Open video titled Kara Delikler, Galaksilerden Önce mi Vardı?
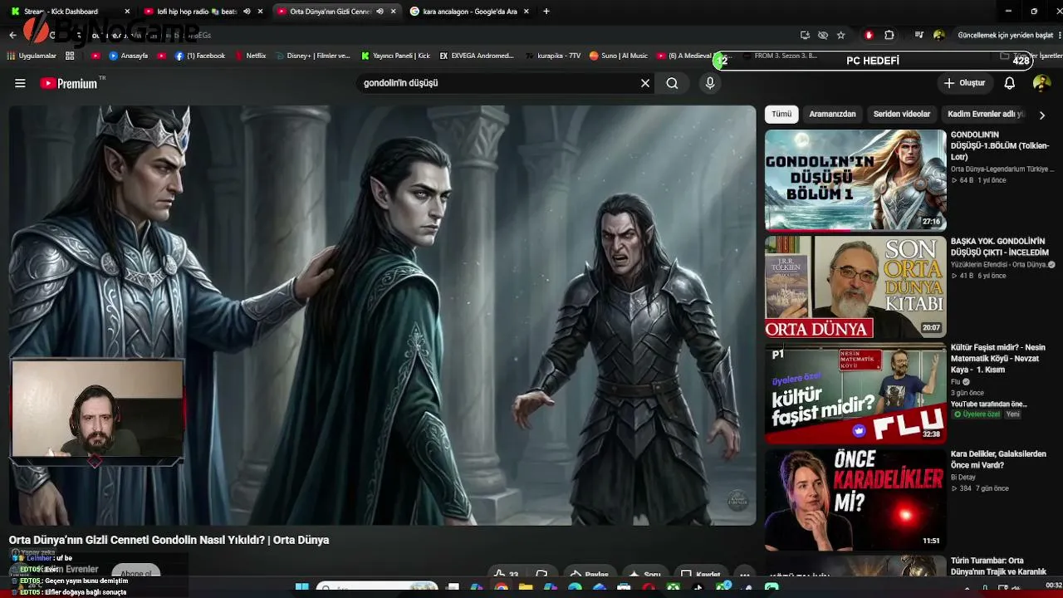1063x598 pixels. [998, 459]
